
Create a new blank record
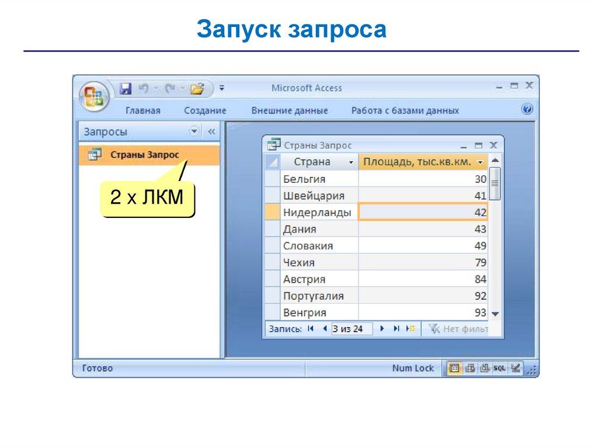point(411,329)
